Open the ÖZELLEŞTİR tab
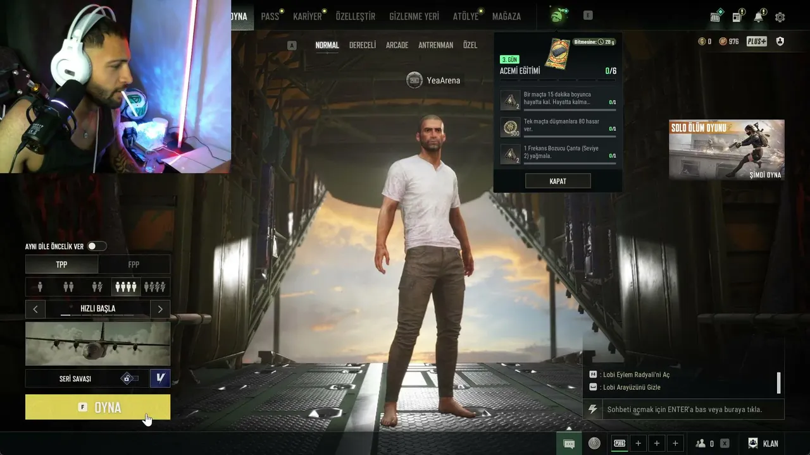Screen dimensions: 810x455 point(355,16)
